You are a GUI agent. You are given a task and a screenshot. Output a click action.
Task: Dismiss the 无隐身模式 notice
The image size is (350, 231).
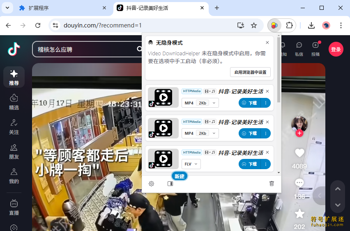(x=267, y=43)
